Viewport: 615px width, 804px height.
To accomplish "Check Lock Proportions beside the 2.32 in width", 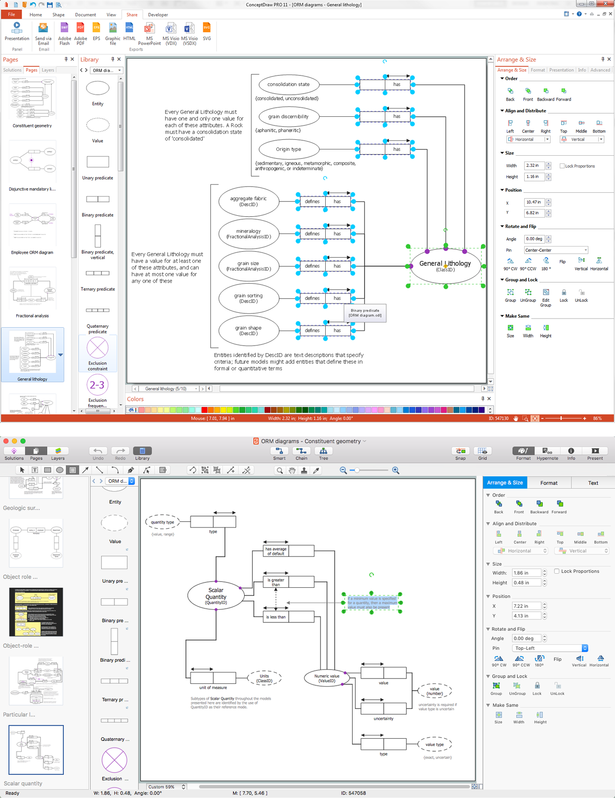I will 562,166.
